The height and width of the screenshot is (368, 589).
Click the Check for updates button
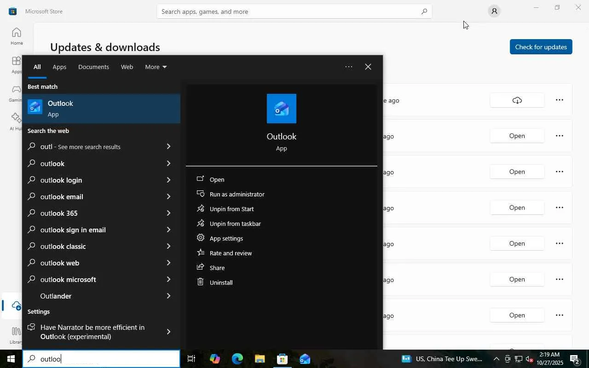coord(541,47)
